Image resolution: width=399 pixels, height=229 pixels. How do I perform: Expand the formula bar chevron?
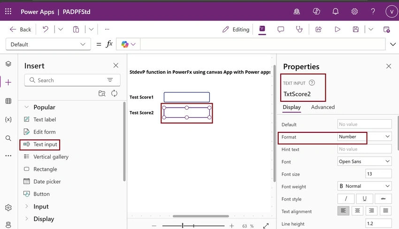click(393, 44)
